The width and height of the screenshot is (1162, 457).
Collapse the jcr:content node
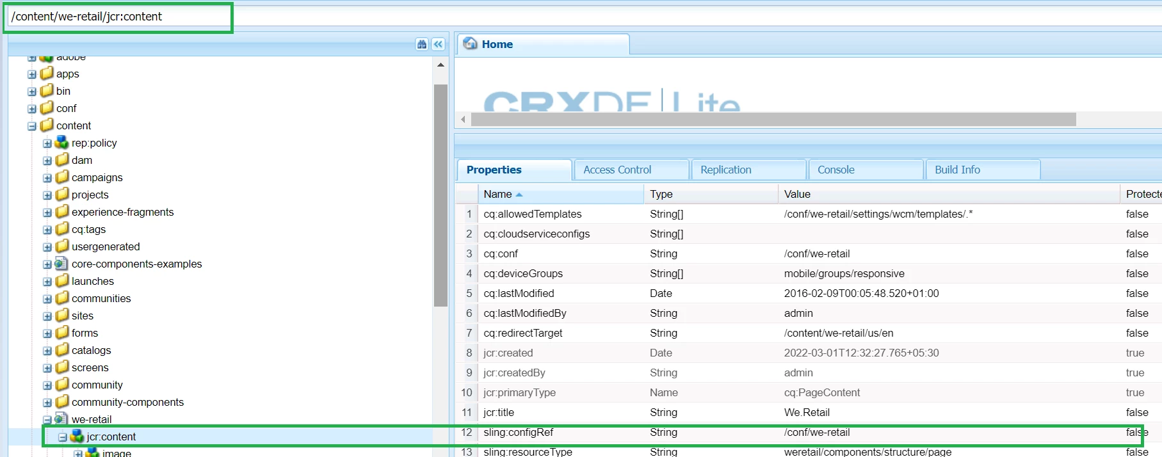[x=63, y=437]
